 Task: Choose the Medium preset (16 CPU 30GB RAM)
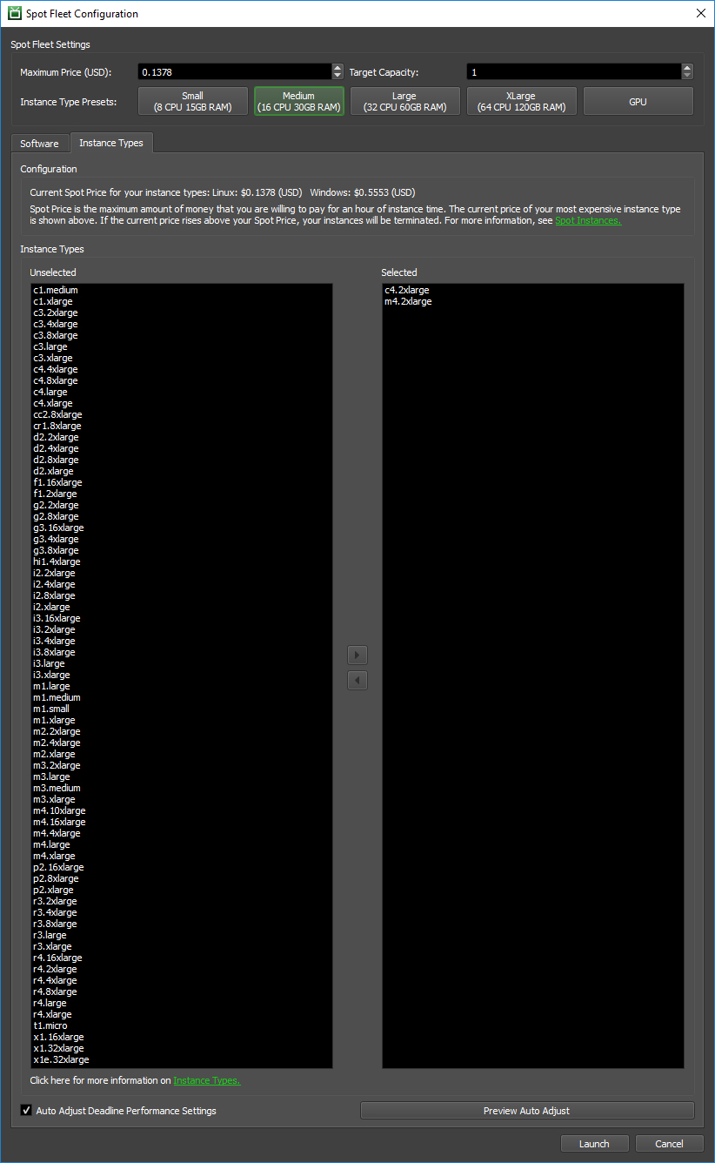coord(299,101)
